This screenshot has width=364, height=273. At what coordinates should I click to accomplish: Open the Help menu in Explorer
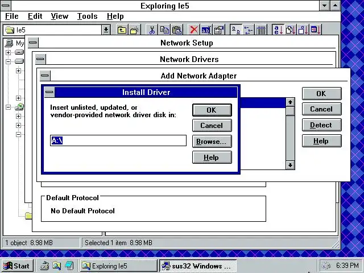(x=115, y=16)
